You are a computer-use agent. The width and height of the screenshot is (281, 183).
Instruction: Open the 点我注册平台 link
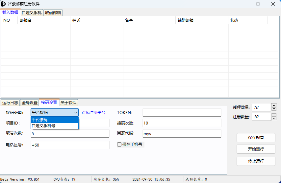point(93,113)
